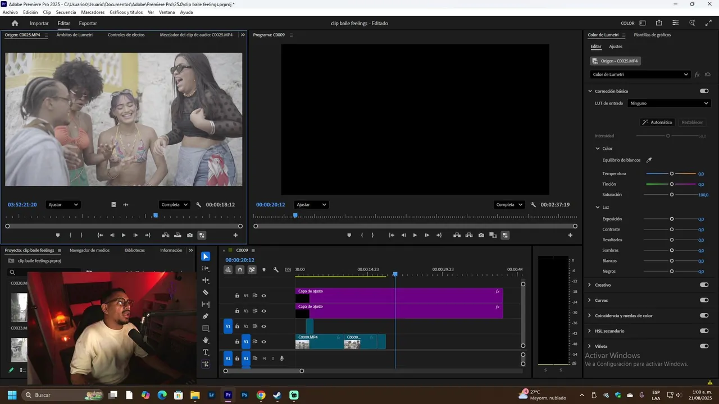Open Program monitor Completa resolution dropdown

coord(509,205)
